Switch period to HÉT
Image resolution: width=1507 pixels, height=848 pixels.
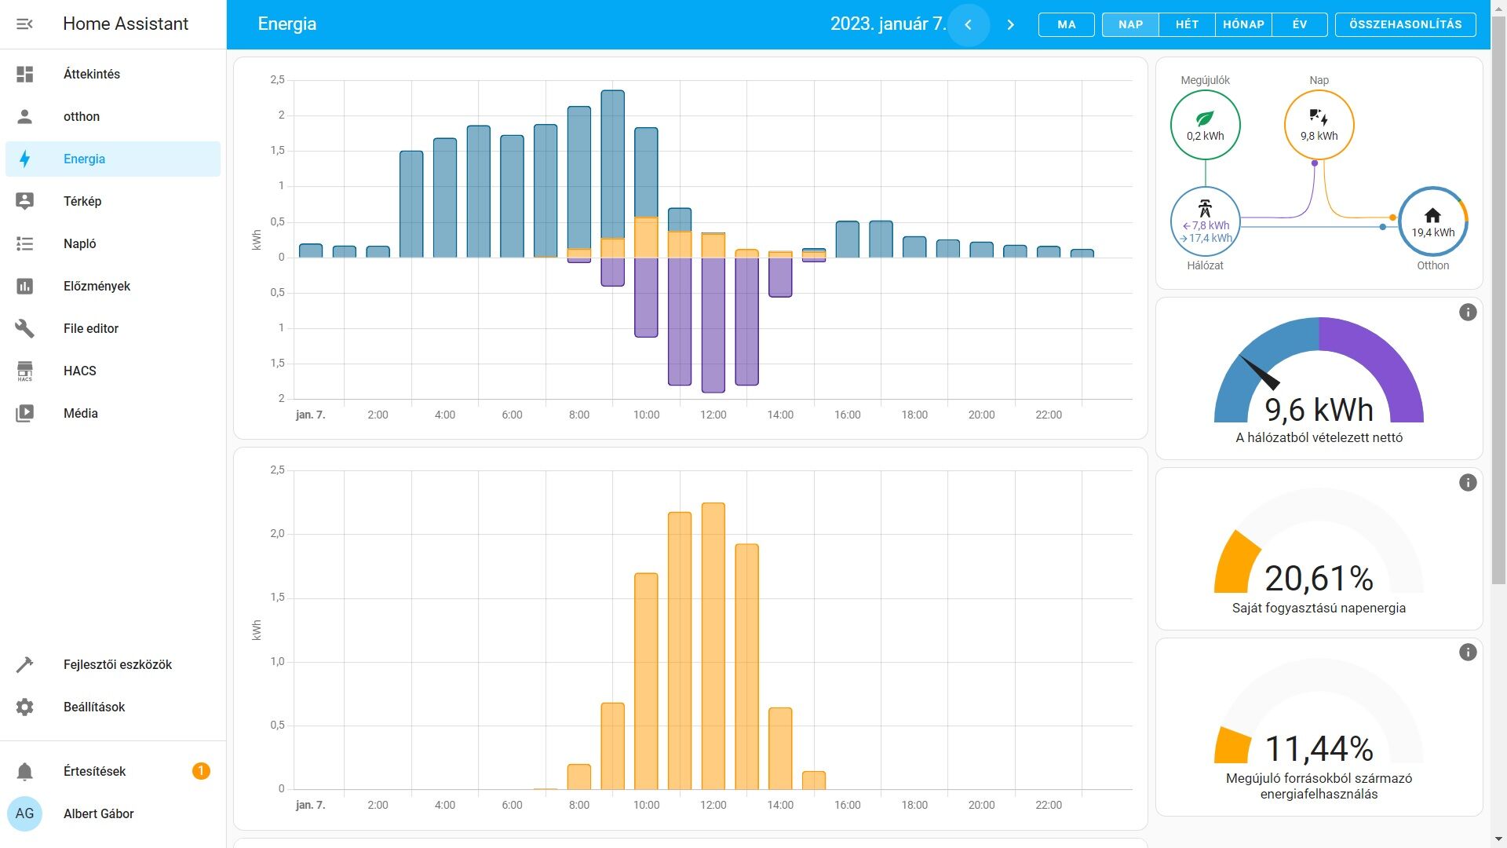pos(1187,24)
